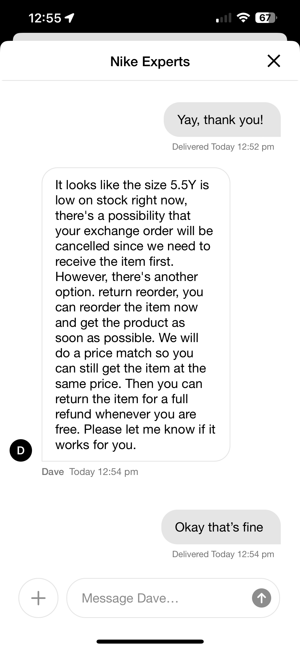Close the Nike Experts chat
The width and height of the screenshot is (300, 650).
click(x=274, y=61)
